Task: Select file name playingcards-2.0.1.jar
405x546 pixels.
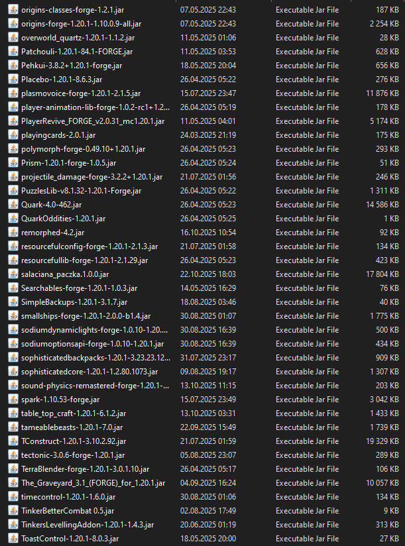Action: (x=58, y=135)
